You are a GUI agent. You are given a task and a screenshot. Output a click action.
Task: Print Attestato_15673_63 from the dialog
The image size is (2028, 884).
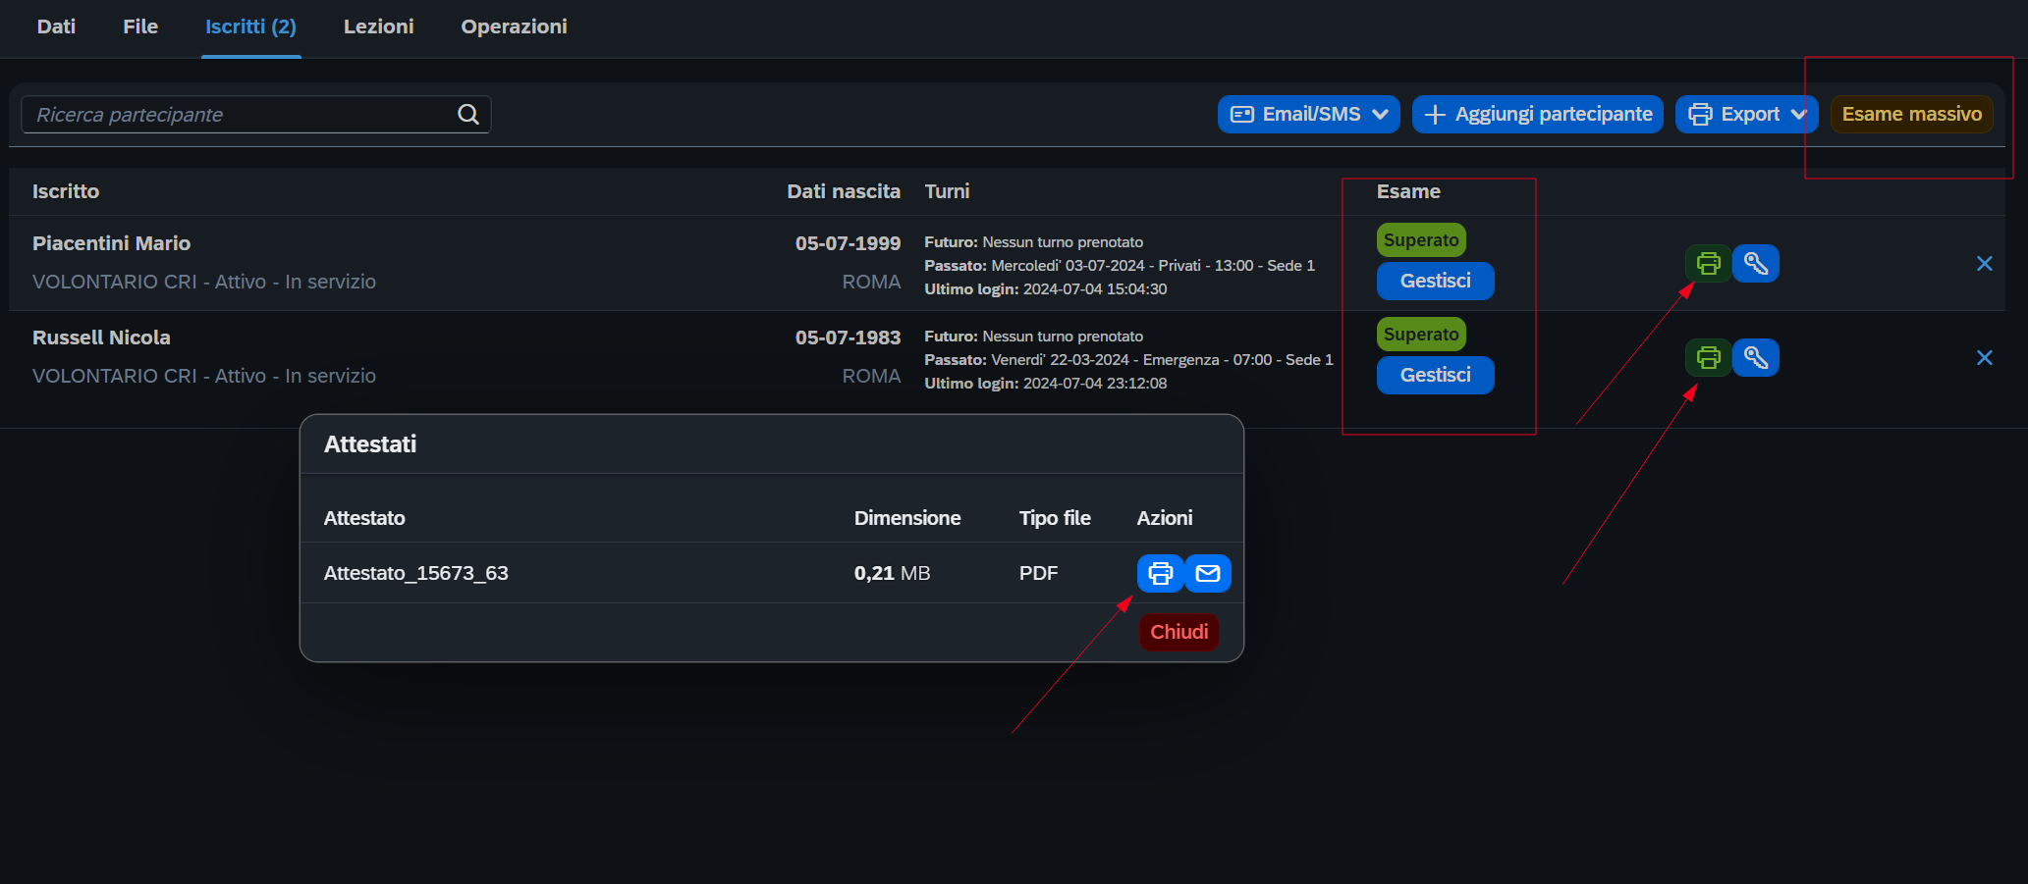(x=1161, y=573)
